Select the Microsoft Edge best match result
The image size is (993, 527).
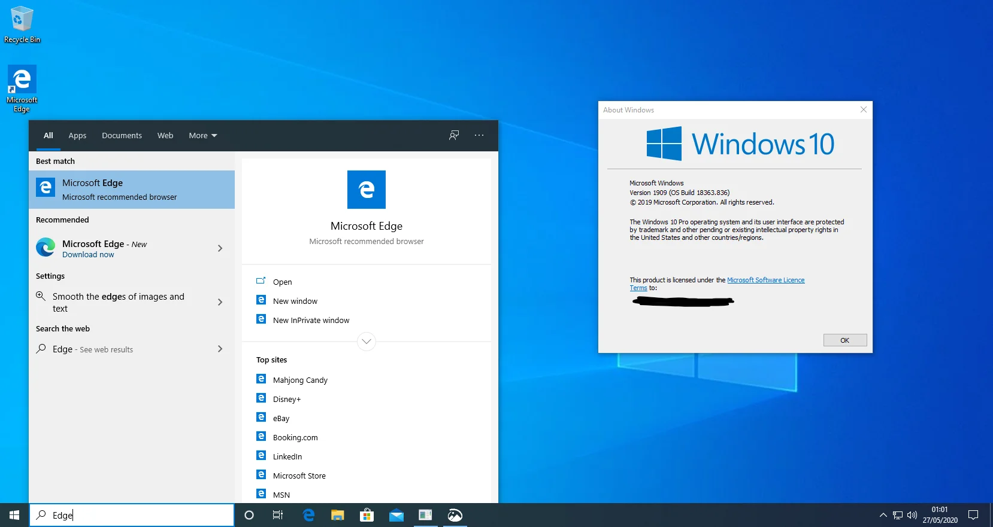pyautogui.click(x=132, y=190)
